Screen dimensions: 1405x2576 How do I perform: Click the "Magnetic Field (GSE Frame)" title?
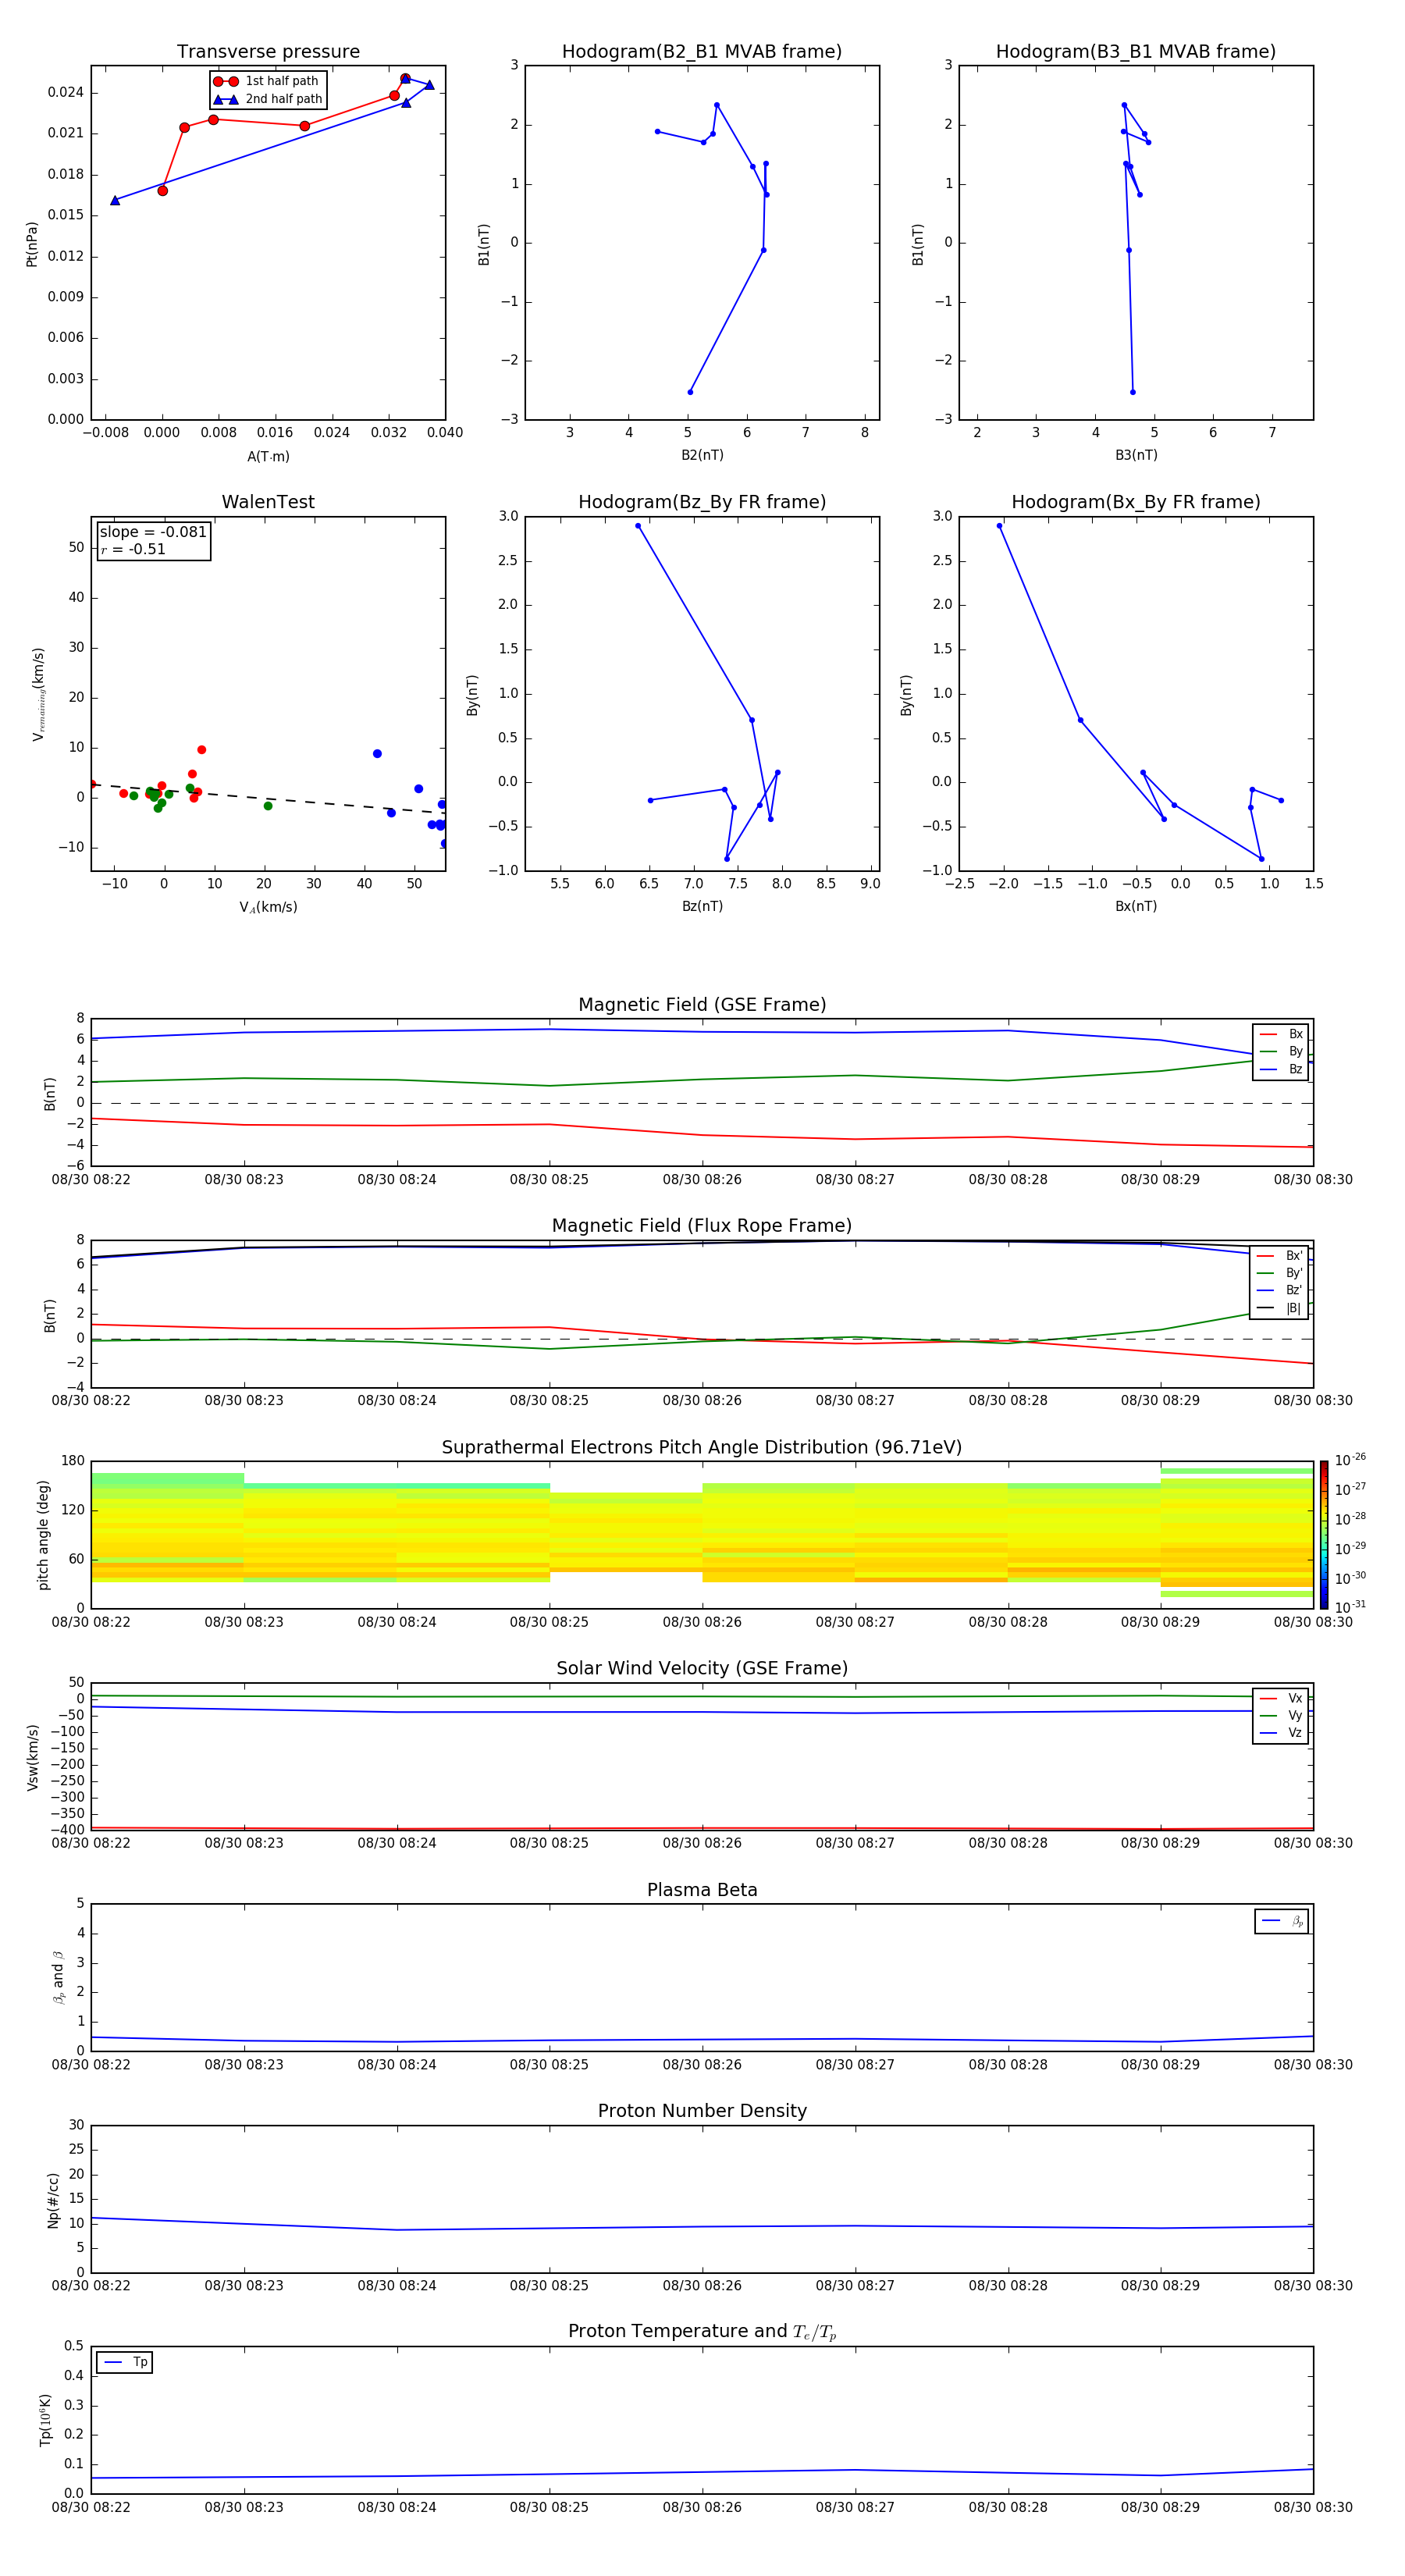pos(702,1005)
